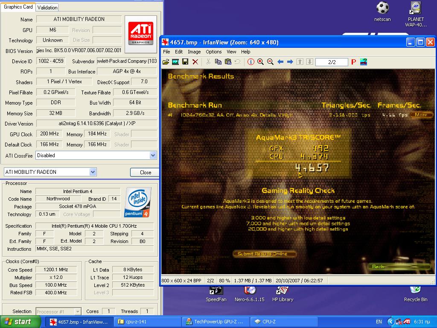Click the 20/10/2007 / 06:22:57 status entry

(299, 281)
